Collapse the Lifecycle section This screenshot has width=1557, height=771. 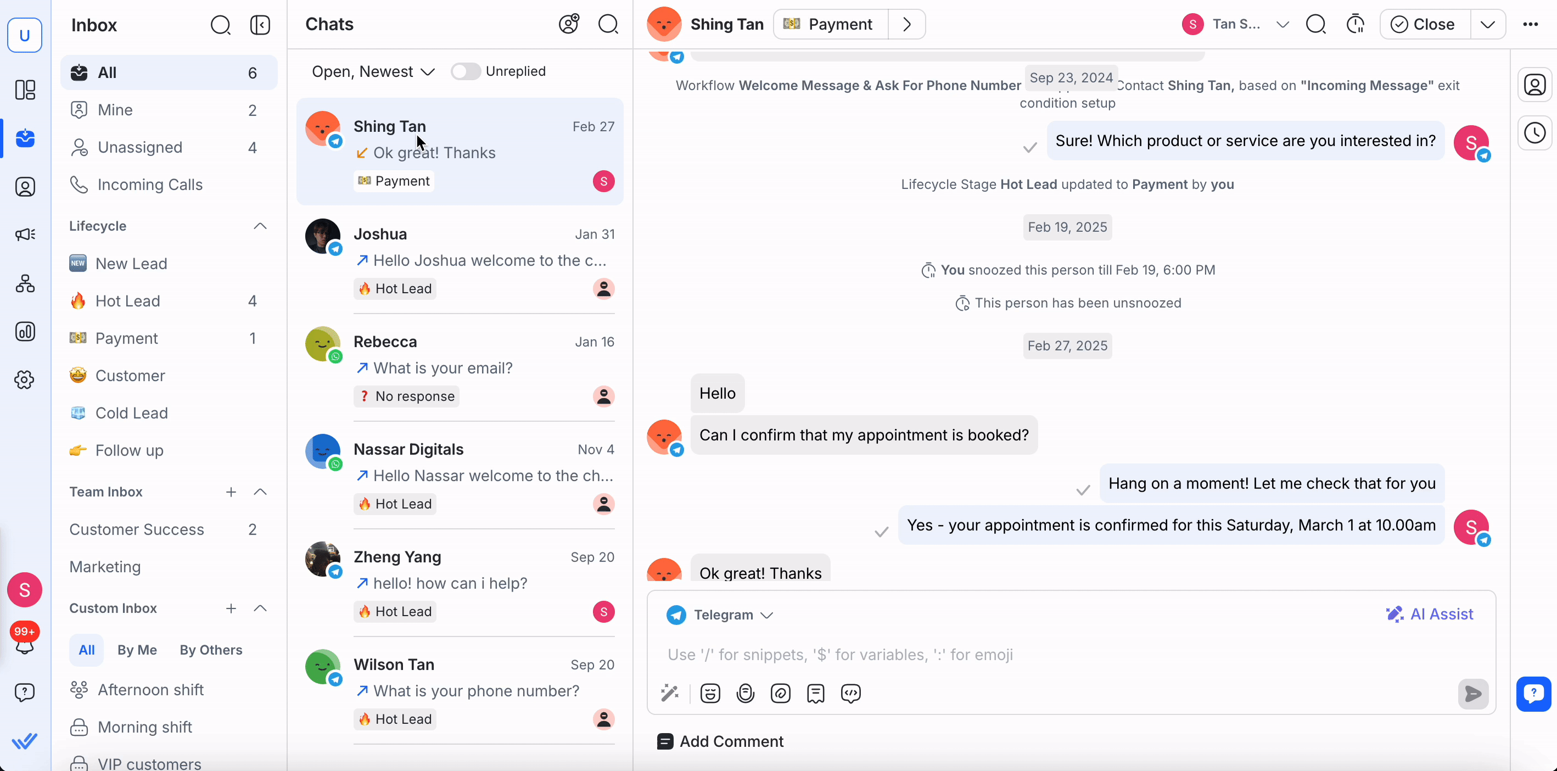(260, 226)
